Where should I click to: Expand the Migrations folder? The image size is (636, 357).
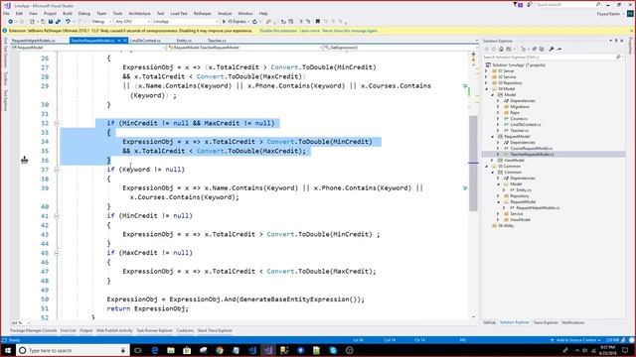(x=498, y=107)
